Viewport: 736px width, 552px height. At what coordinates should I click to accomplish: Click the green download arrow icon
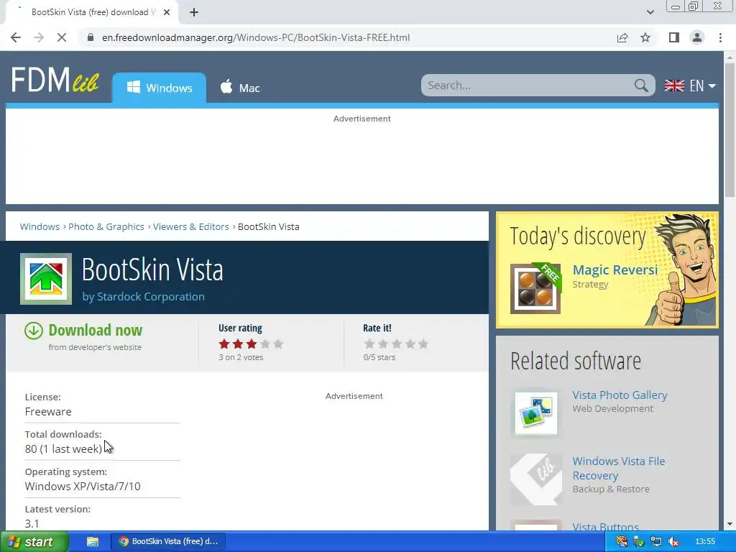pyautogui.click(x=33, y=331)
